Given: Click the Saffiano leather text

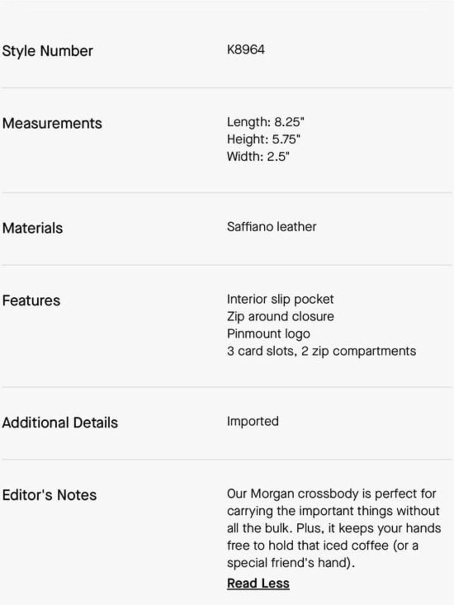Looking at the screenshot, I should pos(271,226).
